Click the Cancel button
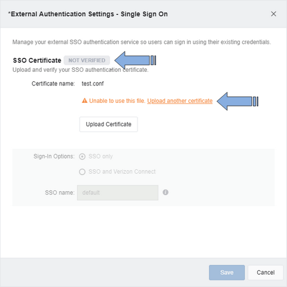This screenshot has height=287, width=287. click(265, 273)
